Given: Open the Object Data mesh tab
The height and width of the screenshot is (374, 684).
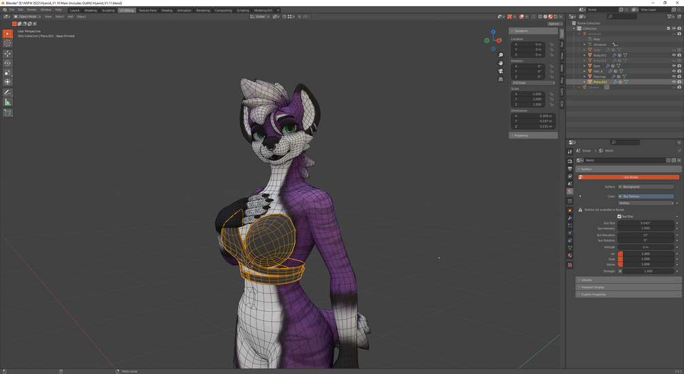Looking at the screenshot, I should pos(570,248).
